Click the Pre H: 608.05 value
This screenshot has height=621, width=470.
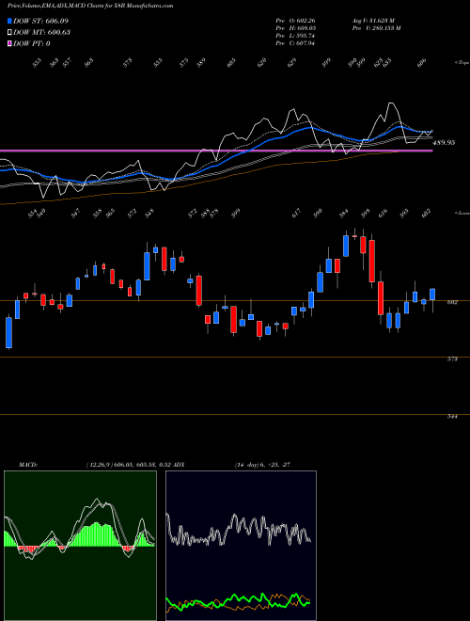point(295,28)
